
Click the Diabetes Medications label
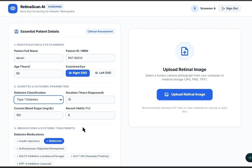point(29,135)
